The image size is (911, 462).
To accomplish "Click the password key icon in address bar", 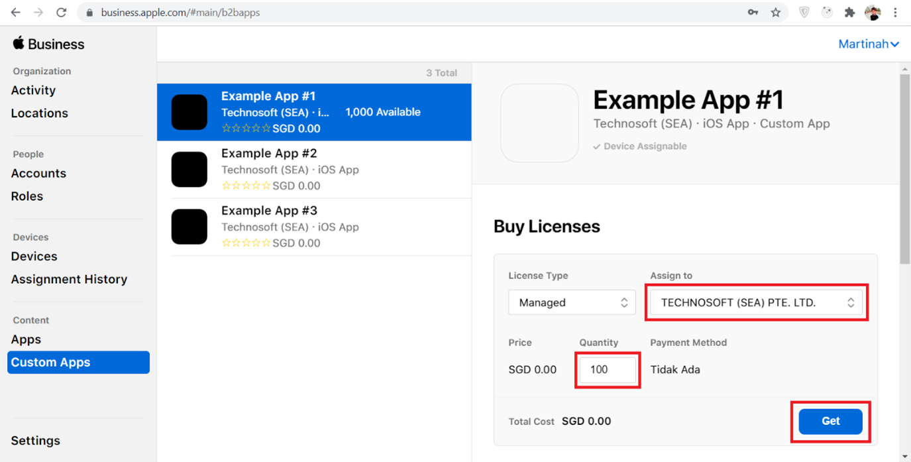I will pyautogui.click(x=753, y=12).
